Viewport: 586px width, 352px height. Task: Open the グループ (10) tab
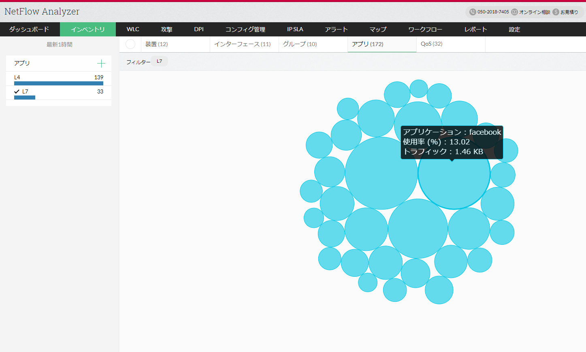coord(313,44)
